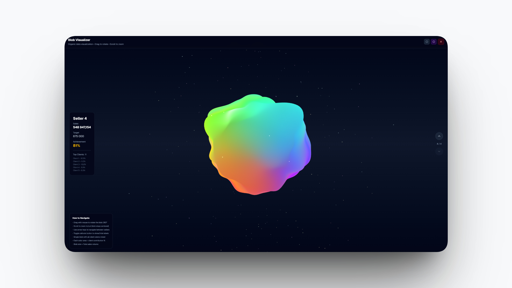Image resolution: width=512 pixels, height=288 pixels.
Task: Go to previous seller with up chevron
Action: click(x=439, y=136)
